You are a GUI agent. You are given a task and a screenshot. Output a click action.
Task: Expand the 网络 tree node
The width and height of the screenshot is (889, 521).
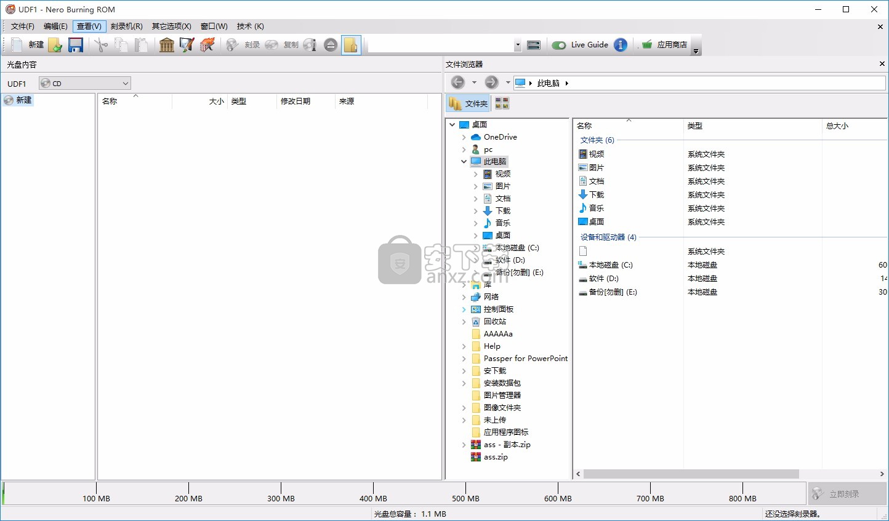pos(464,297)
